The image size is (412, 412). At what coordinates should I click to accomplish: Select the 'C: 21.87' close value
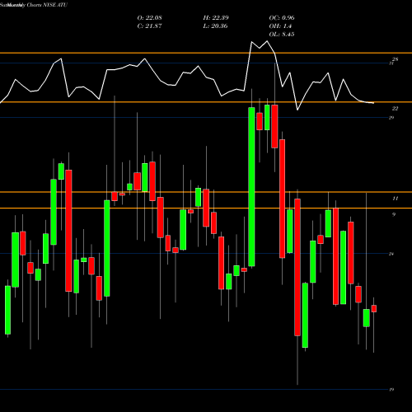[149, 26]
